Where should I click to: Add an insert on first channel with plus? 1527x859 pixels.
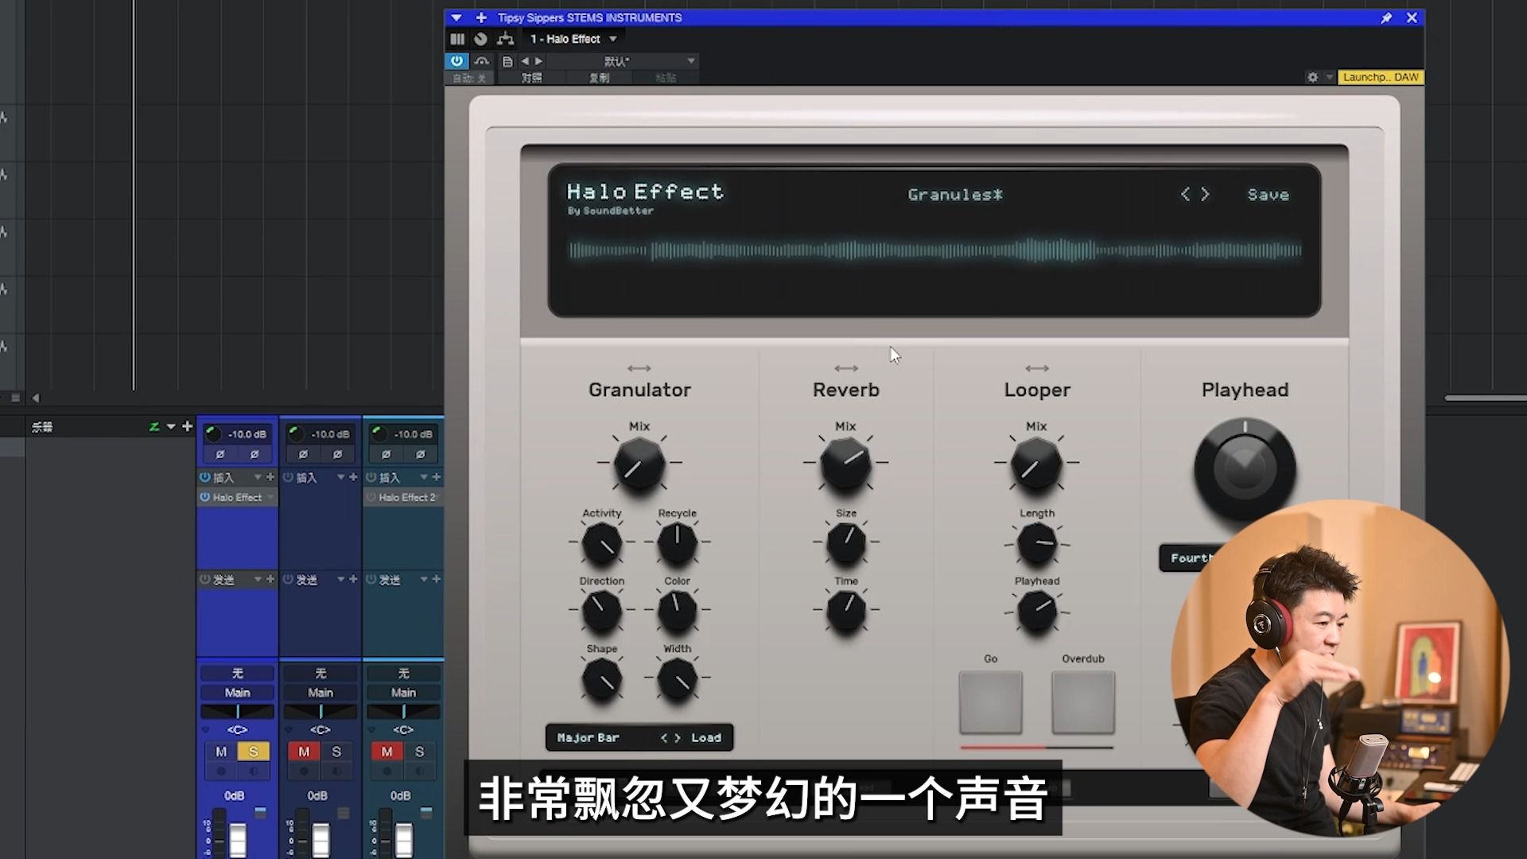(270, 477)
